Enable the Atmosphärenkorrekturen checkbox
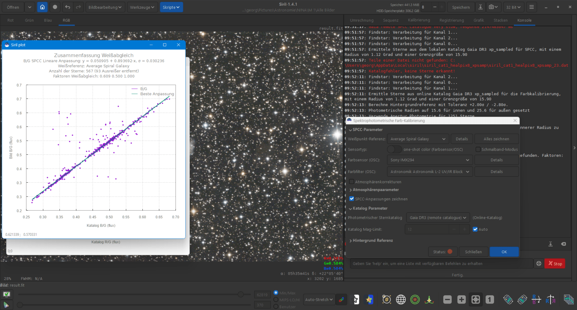 pos(352,182)
